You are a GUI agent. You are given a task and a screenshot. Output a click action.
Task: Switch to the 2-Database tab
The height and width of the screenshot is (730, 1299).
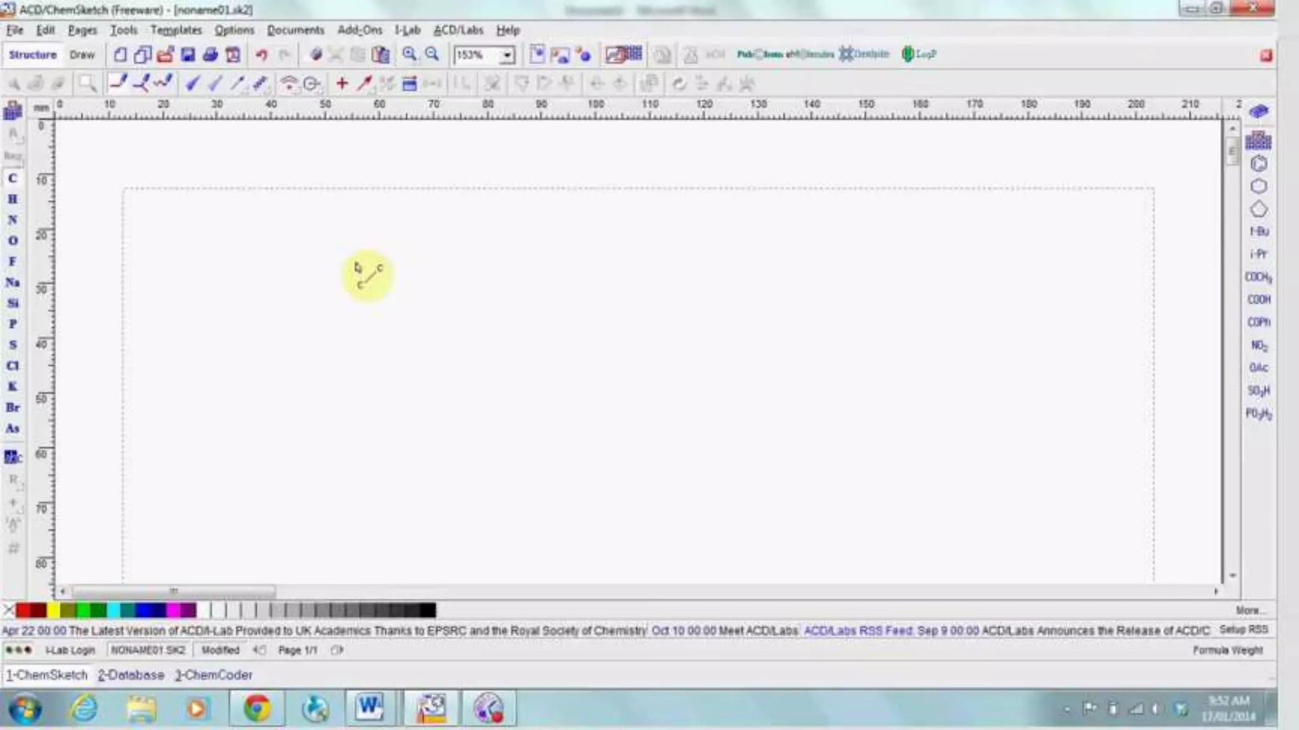coord(131,675)
